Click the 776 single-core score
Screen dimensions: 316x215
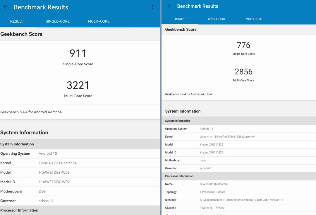244,45
